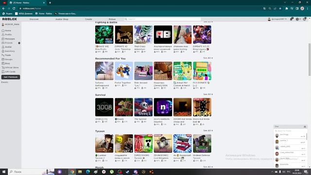311x175 pixels.
Task: Bookmark this page with star icon
Action: point(280,9)
